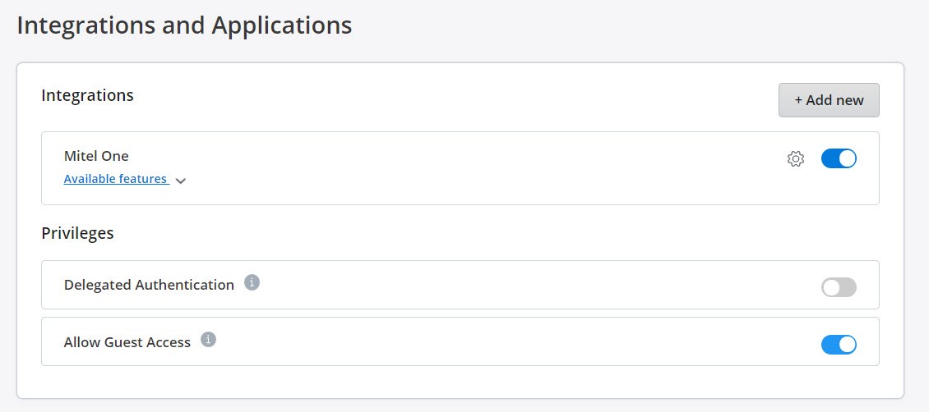
Task: Click the Delegated Authentication label text
Action: click(149, 285)
